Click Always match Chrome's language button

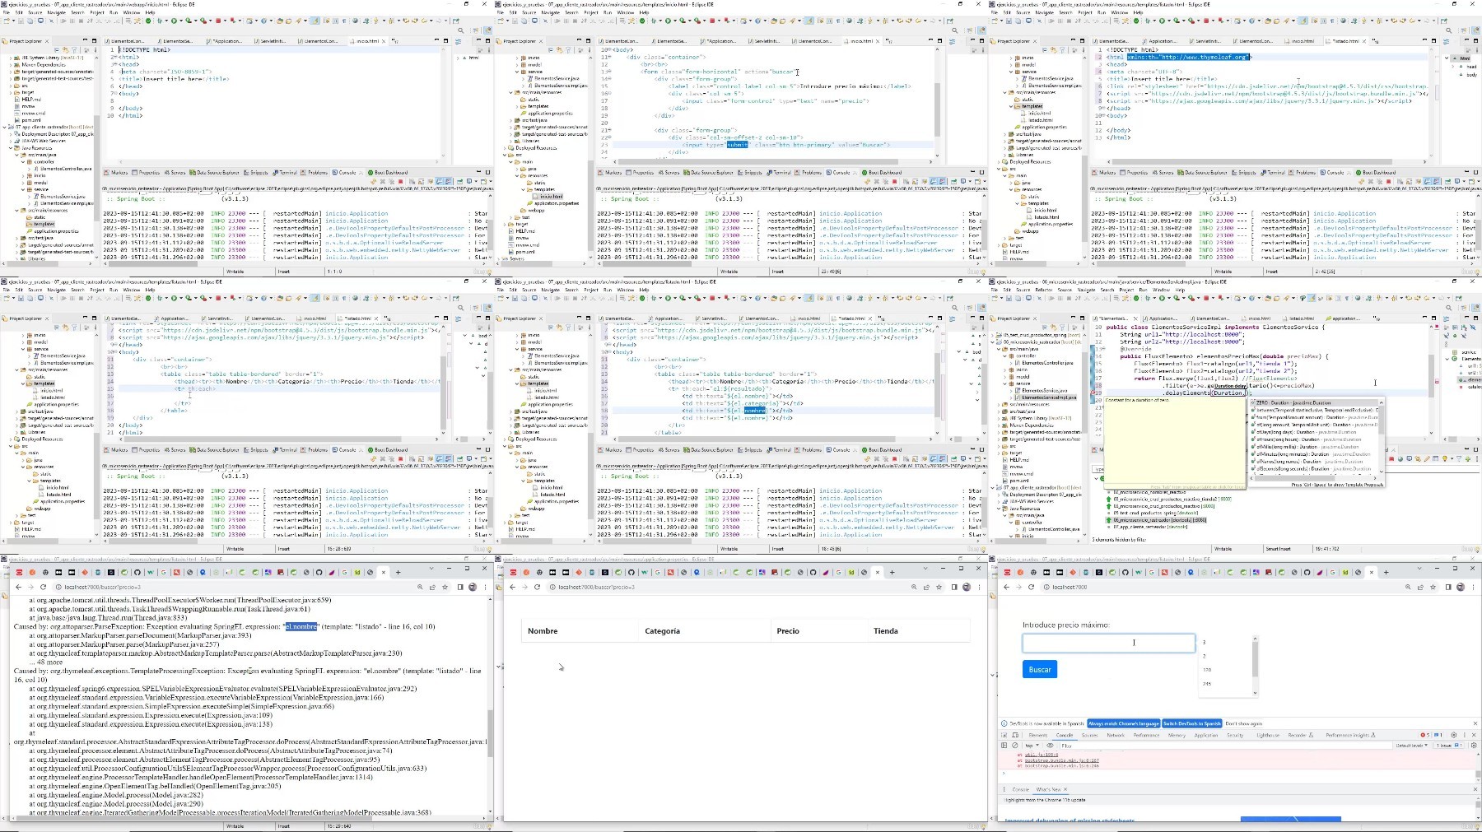(1124, 723)
